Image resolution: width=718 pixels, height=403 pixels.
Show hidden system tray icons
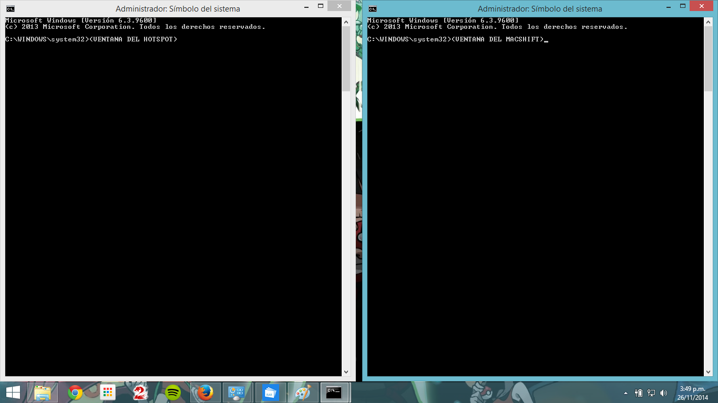click(625, 393)
